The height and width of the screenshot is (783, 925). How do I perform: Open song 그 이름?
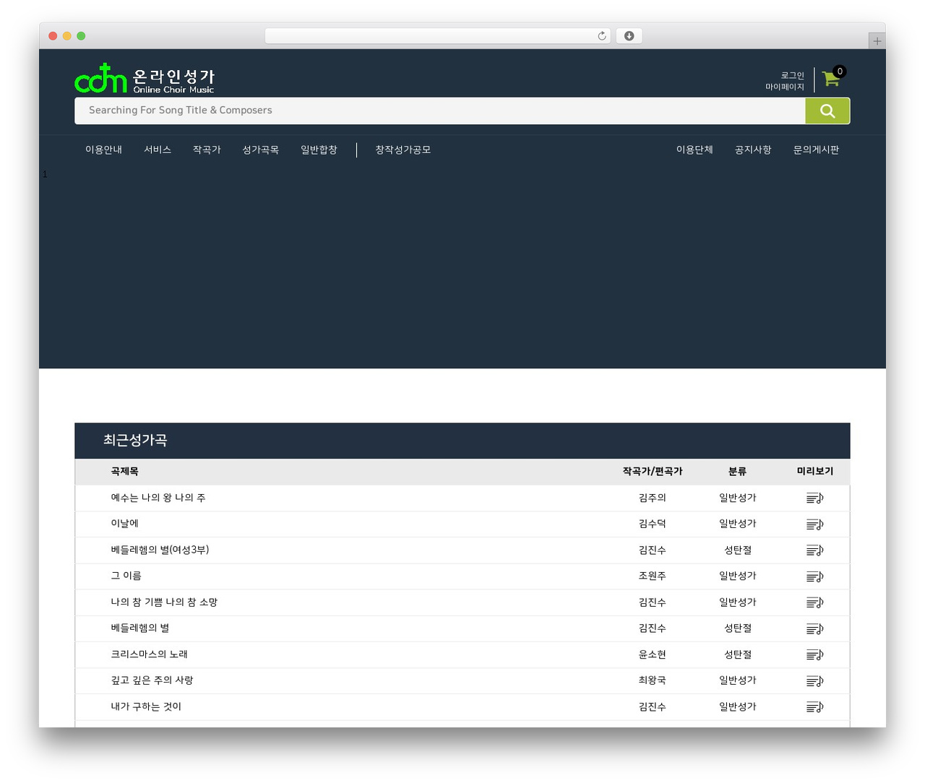[x=126, y=576]
